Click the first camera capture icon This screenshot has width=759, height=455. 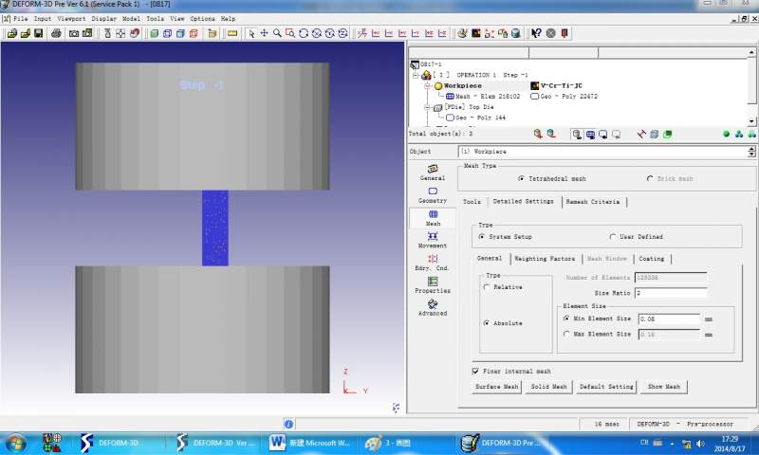[x=74, y=33]
